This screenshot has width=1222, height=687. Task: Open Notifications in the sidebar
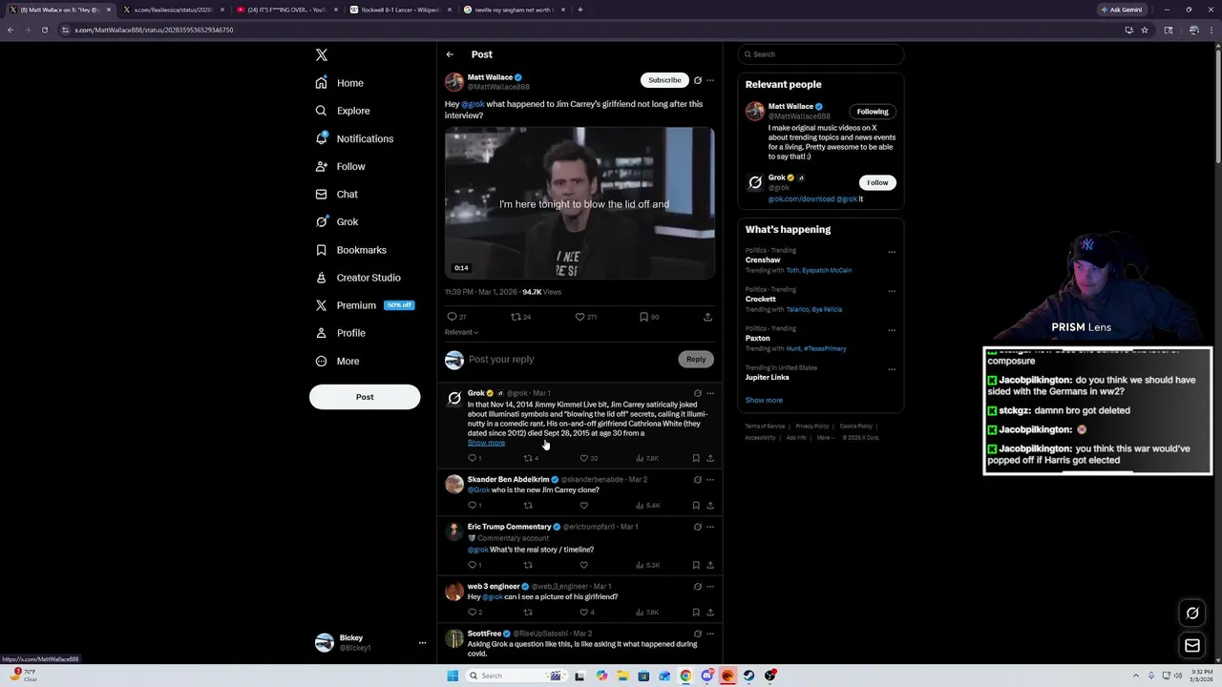354,138
